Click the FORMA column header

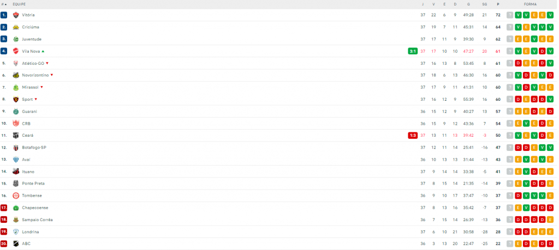pos(530,4)
